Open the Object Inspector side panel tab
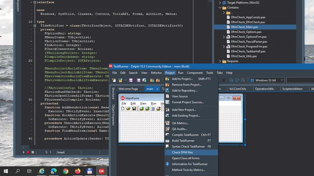The height and width of the screenshot is (176, 314). (113, 115)
